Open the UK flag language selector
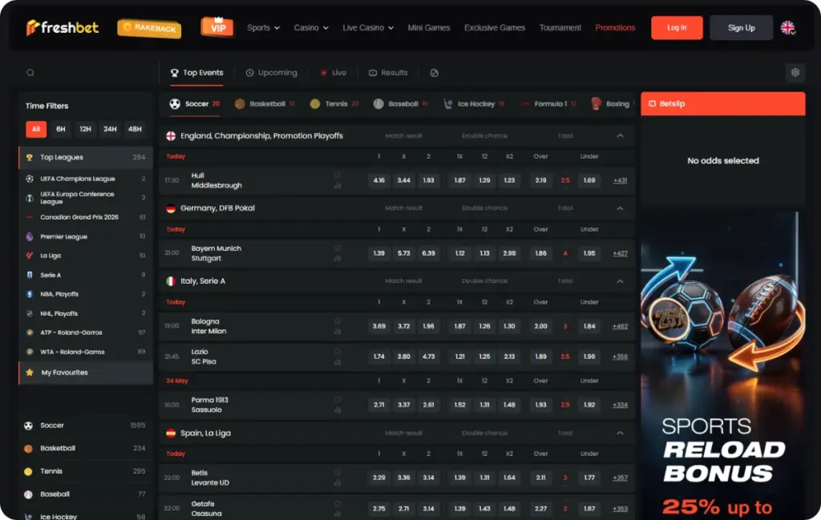Screen dimensions: 821x520 tap(787, 28)
